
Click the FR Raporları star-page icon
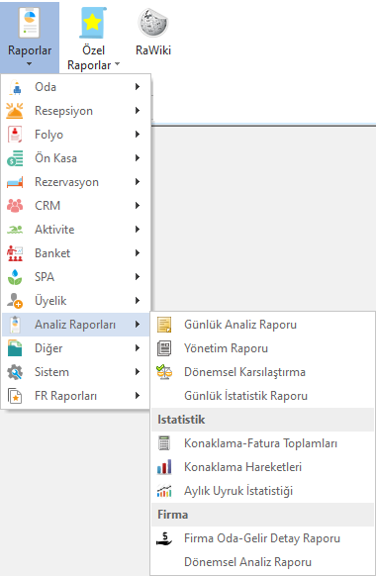point(15,396)
